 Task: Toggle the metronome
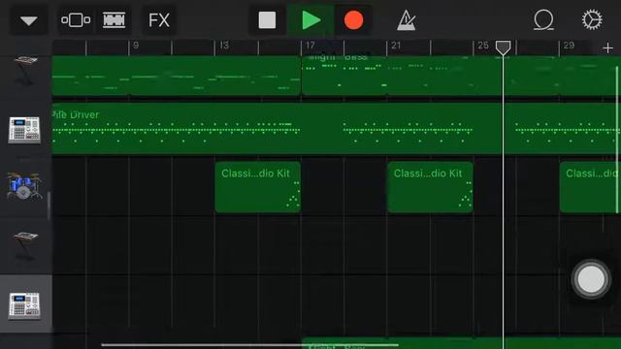pos(407,20)
